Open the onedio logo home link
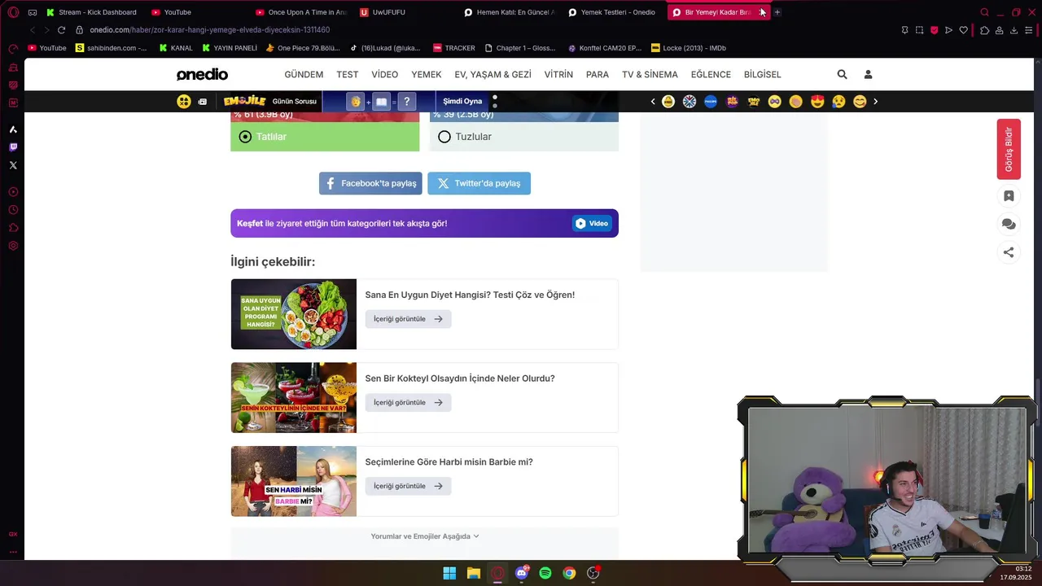This screenshot has width=1042, height=586. tap(202, 74)
